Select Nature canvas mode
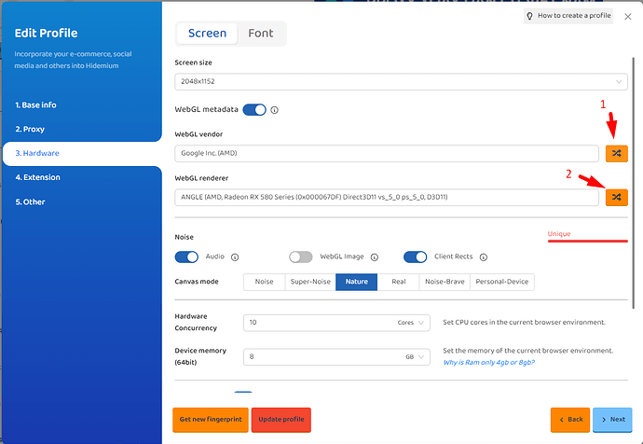This screenshot has height=444, width=643. pos(356,282)
